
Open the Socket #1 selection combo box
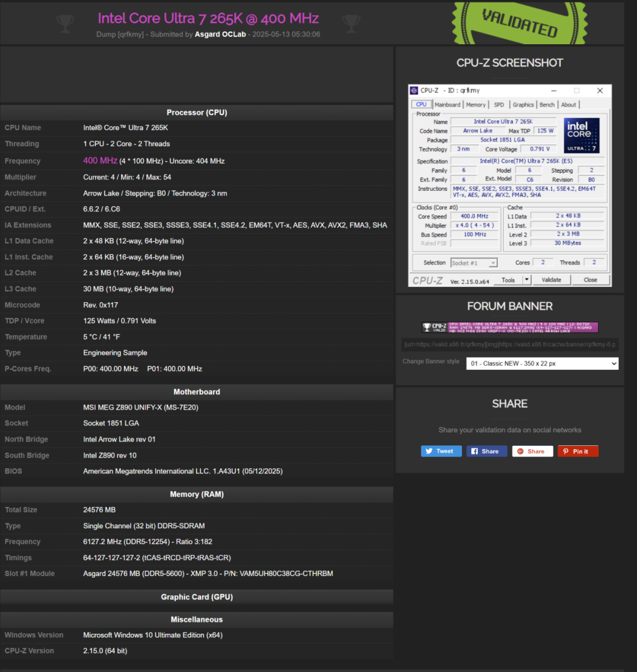tap(474, 263)
